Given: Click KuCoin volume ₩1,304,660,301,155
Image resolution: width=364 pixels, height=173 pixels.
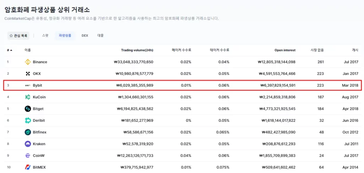Looking at the screenshot, I should pos(135,97).
